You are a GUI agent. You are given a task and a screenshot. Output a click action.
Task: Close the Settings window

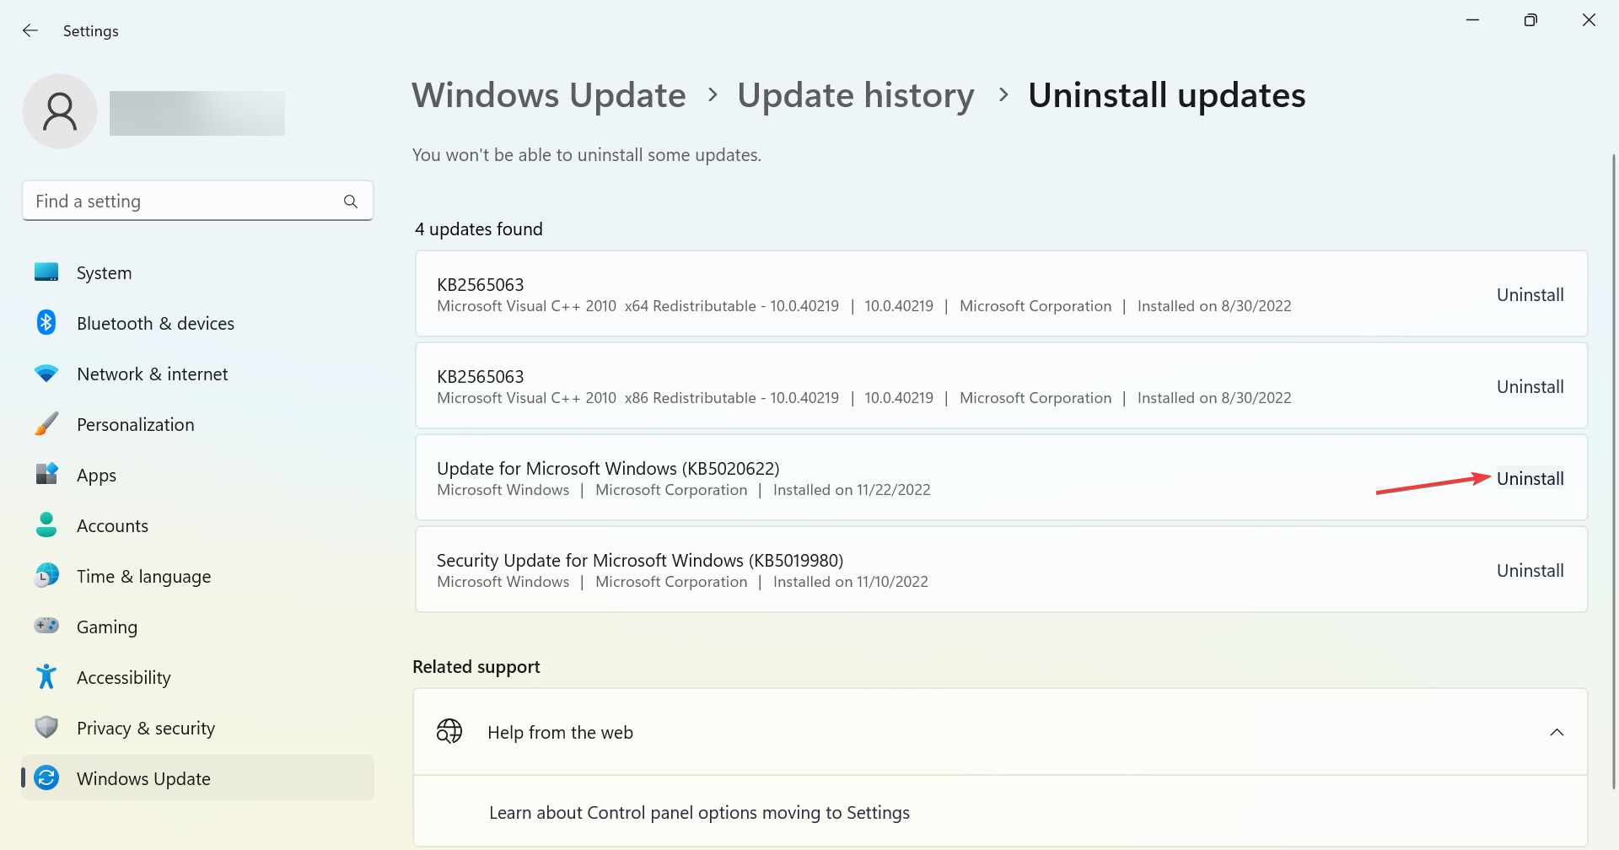coord(1589,20)
